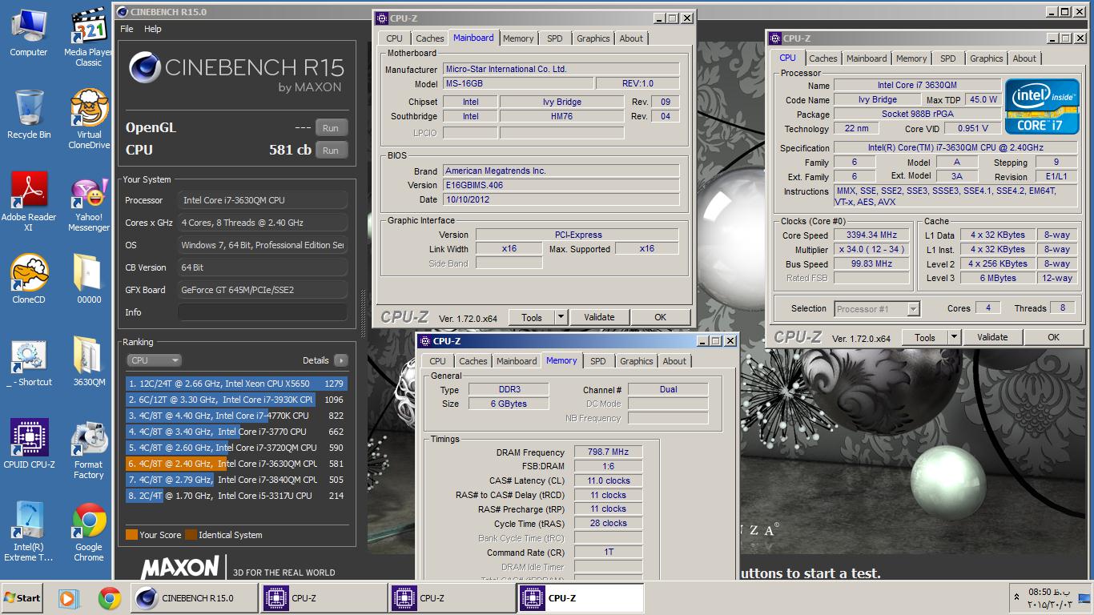Image resolution: width=1094 pixels, height=615 pixels.
Task: Click the DRAM Frequency 798.7 MHz value
Action: [x=608, y=452]
